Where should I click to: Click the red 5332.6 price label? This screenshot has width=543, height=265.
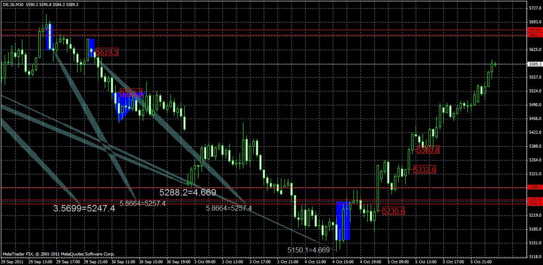pyautogui.click(x=425, y=170)
